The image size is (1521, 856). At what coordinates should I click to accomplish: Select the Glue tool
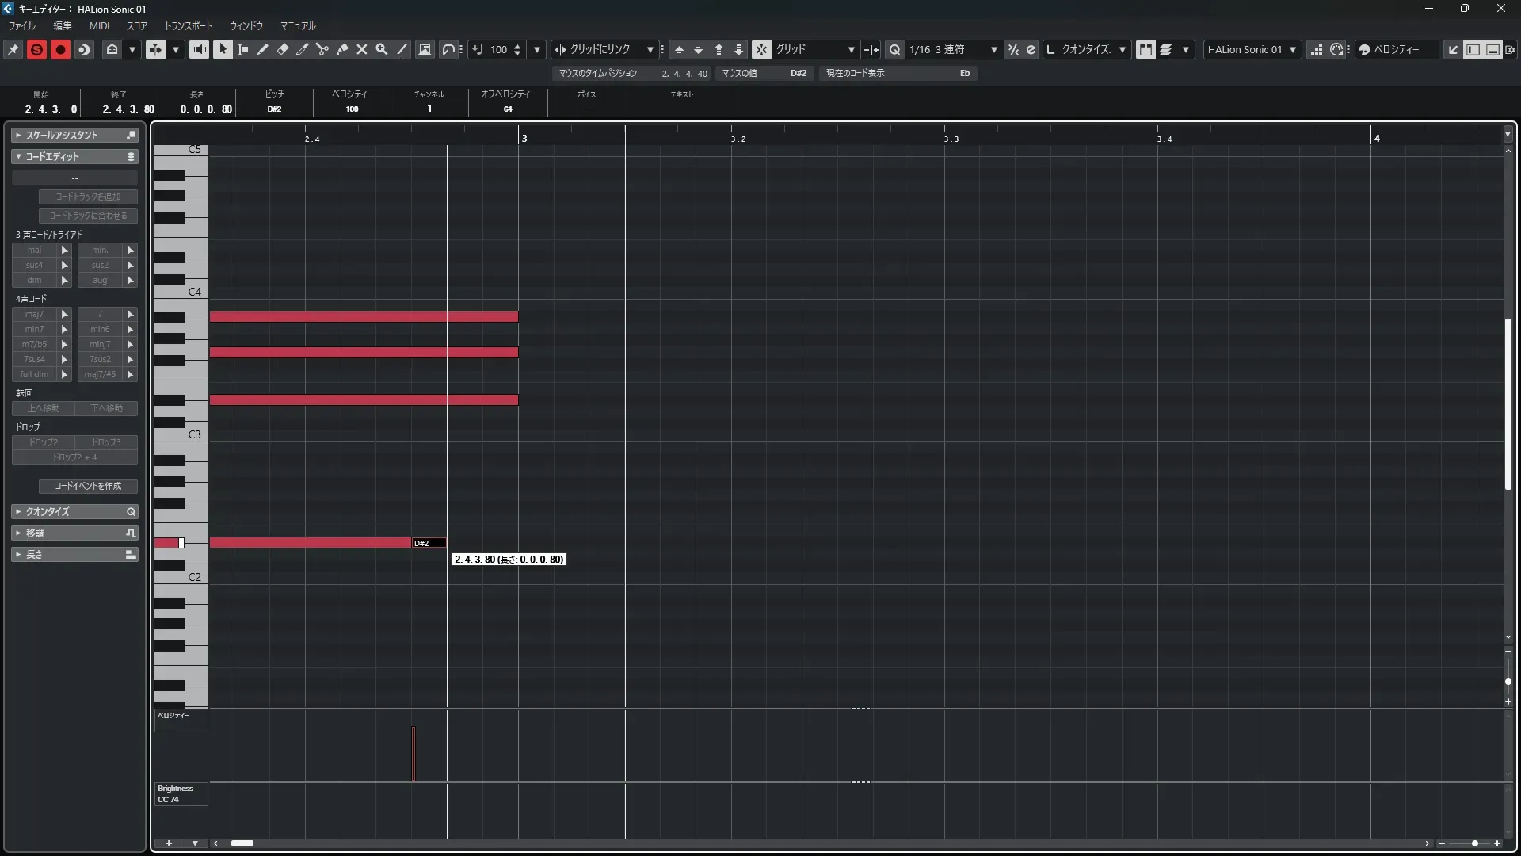click(x=342, y=49)
